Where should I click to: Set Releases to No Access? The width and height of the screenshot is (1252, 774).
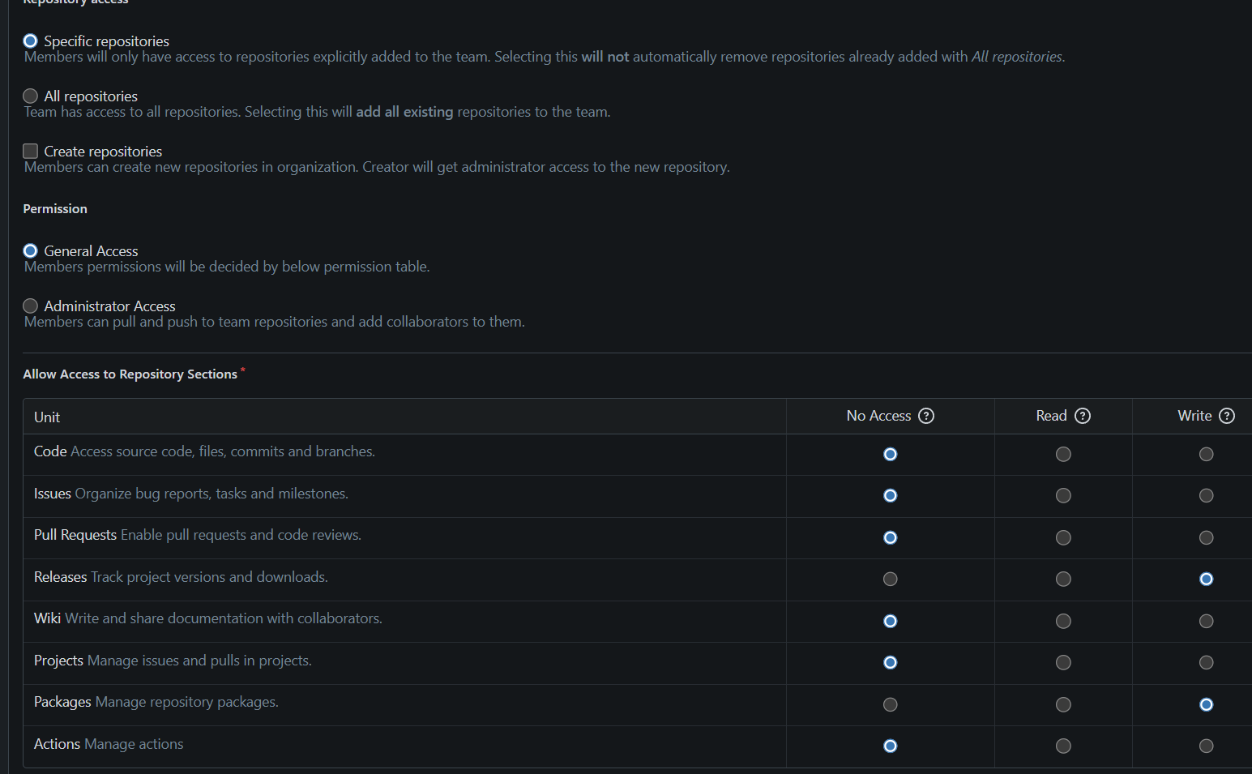coord(890,579)
